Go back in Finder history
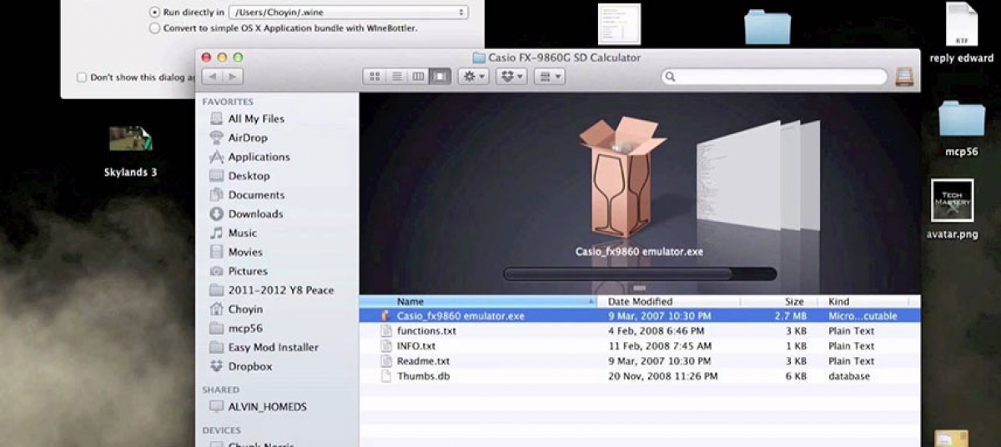Image resolution: width=1001 pixels, height=447 pixels. click(211, 76)
